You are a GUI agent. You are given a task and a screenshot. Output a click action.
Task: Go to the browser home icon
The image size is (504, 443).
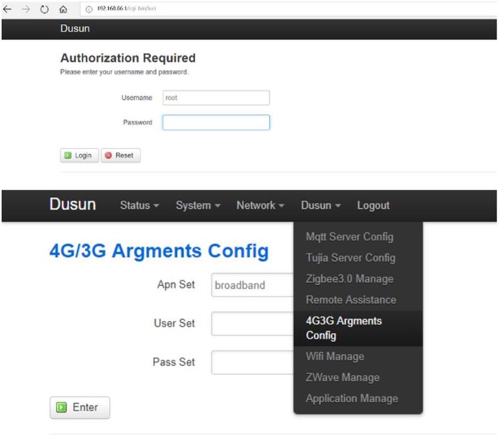coord(64,9)
